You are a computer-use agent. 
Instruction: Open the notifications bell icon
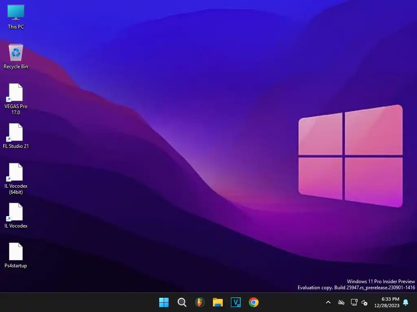406,302
